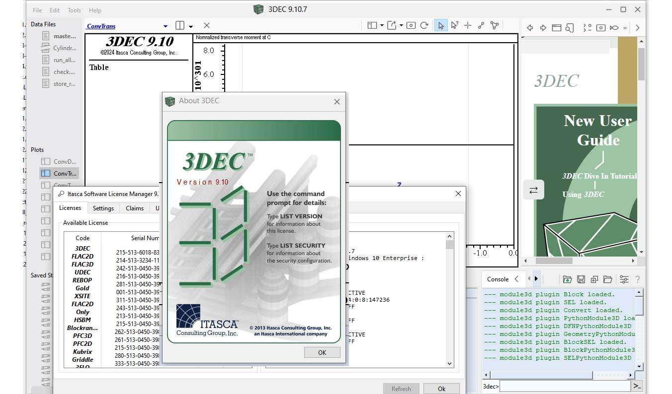
Task: Click the regenerate plot refresh icon
Action: 424,25
